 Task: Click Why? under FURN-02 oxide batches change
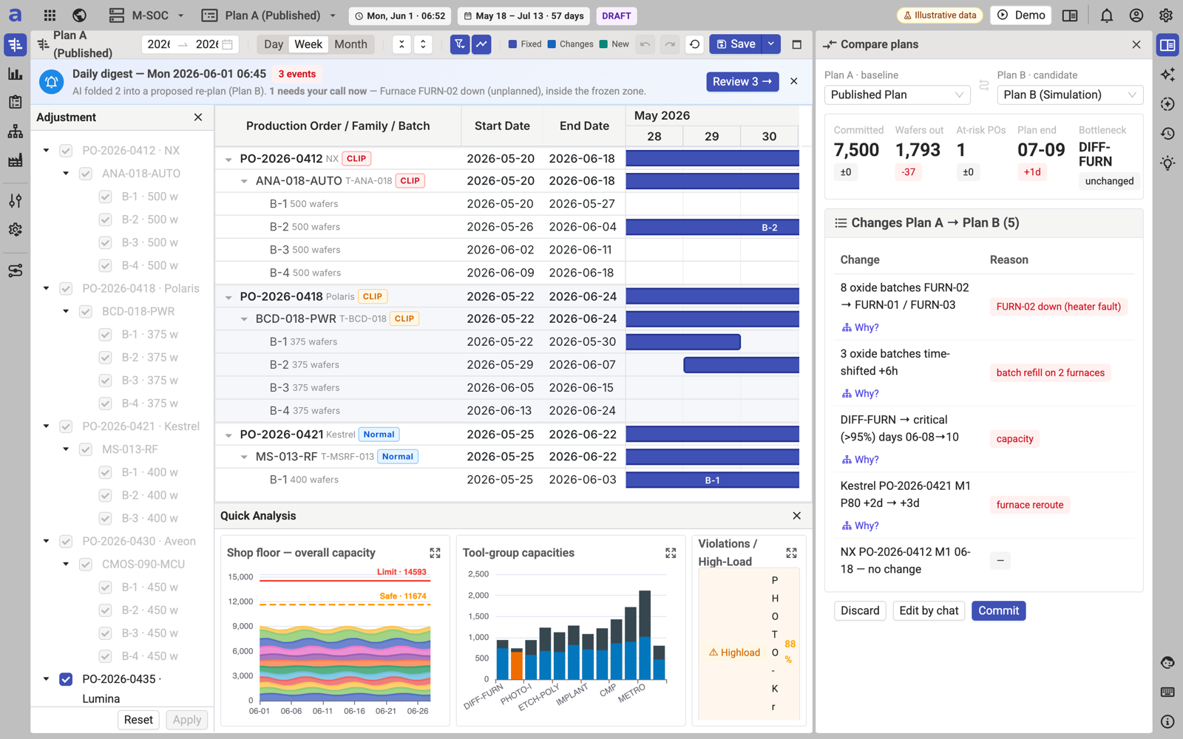(861, 327)
